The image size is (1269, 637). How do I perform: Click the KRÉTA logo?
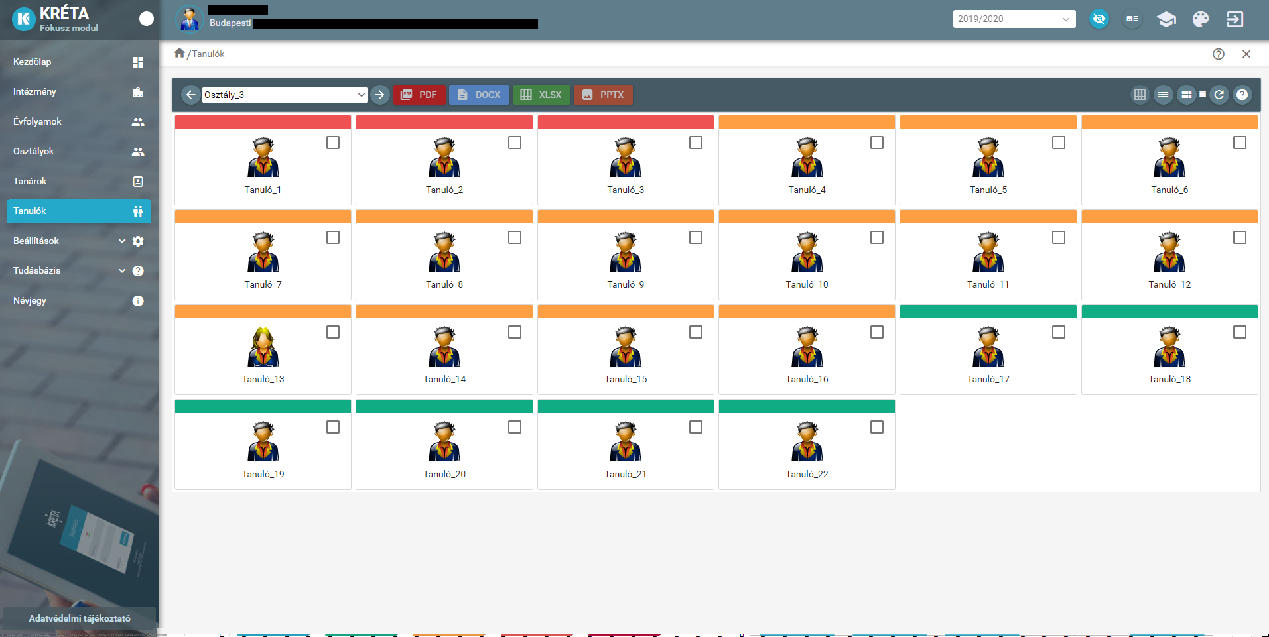pos(24,19)
